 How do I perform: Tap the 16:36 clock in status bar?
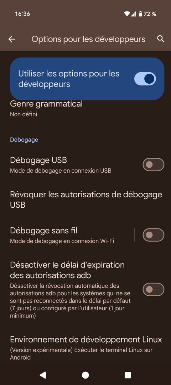click(22, 14)
